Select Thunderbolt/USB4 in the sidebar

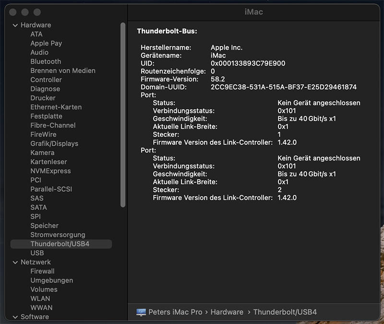coord(60,244)
